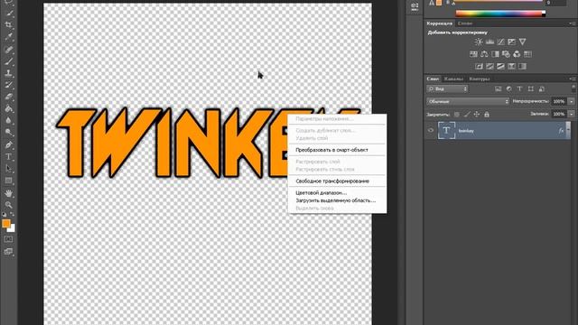Screen dimensions: 578x325
Task: Open the layer filter type dropdown Вид
Action: (x=447, y=88)
